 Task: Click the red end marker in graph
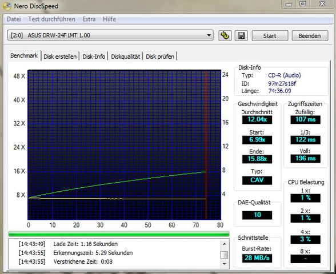pos(206,145)
